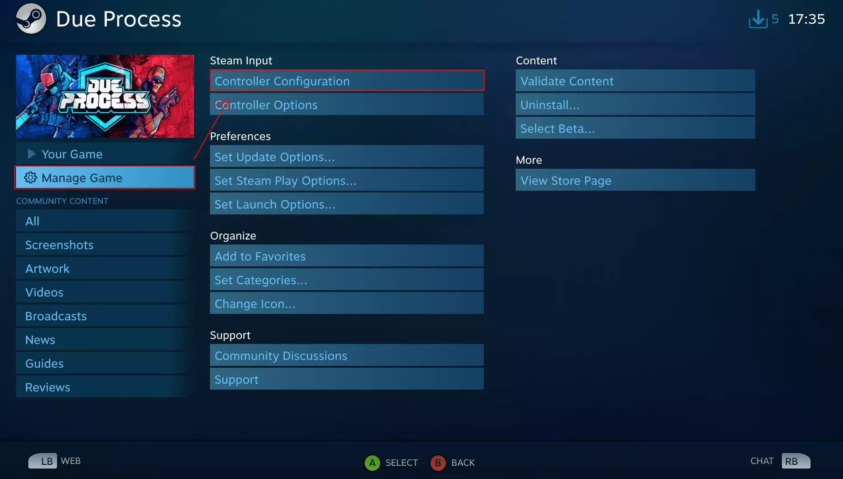Open Select Beta option
Screen dimensions: 843x479
[x=635, y=129]
